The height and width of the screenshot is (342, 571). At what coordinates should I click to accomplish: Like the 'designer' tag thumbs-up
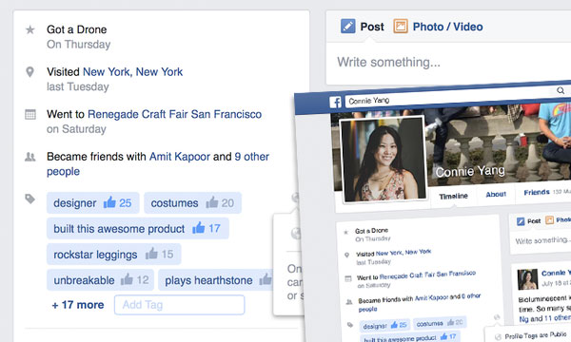109,202
